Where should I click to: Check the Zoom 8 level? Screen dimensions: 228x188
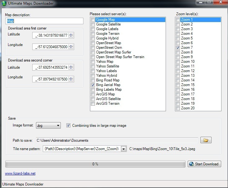178,52
